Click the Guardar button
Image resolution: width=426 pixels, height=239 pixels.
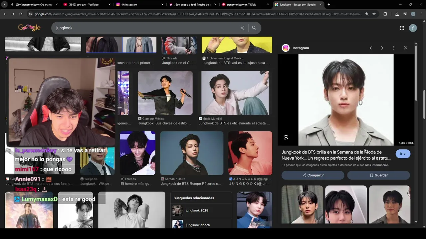coord(378,175)
